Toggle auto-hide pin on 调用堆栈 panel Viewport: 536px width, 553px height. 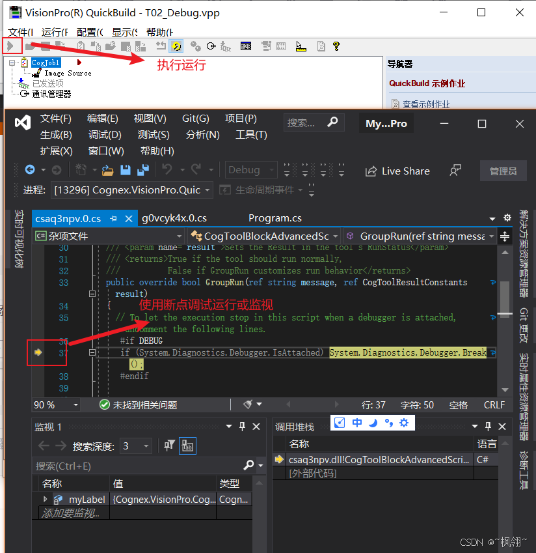(x=488, y=427)
